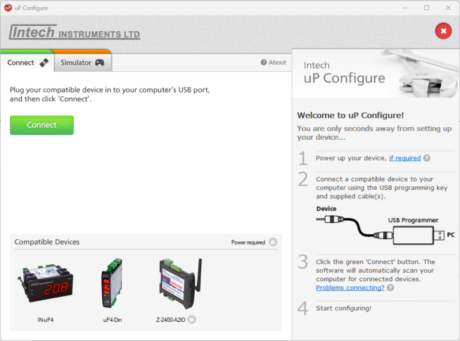Image resolution: width=460 pixels, height=341 pixels.
Task: Click the red circular close icon
Action: pyautogui.click(x=443, y=31)
